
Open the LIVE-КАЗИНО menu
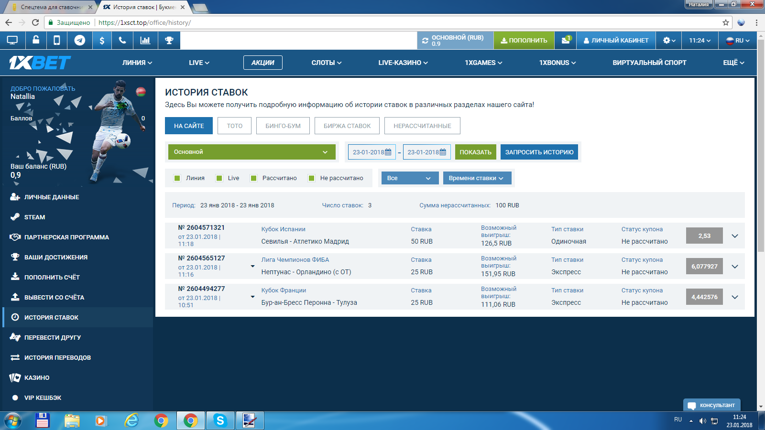[x=403, y=63]
